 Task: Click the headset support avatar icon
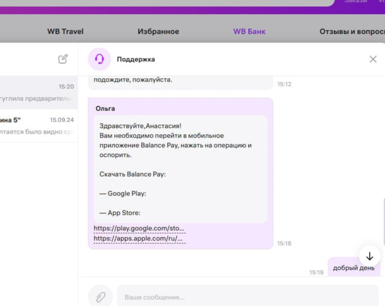tap(100, 59)
